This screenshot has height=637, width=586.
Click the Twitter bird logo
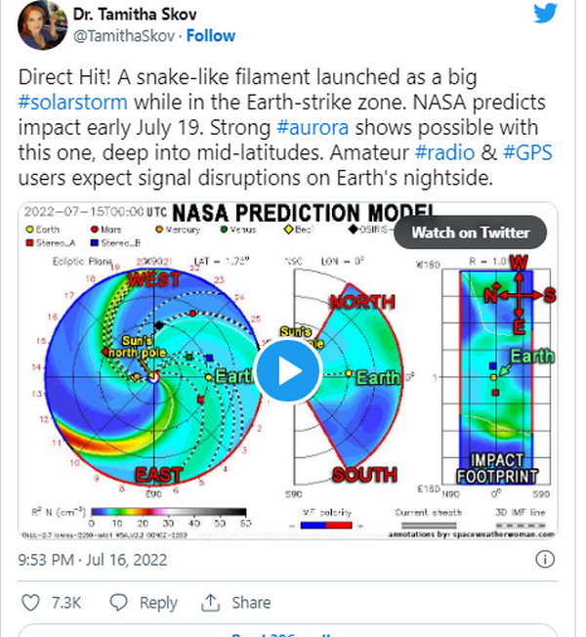click(545, 13)
